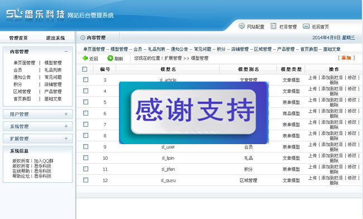
Task: Open 礼品列表 in the top link bar
Action: (156, 49)
